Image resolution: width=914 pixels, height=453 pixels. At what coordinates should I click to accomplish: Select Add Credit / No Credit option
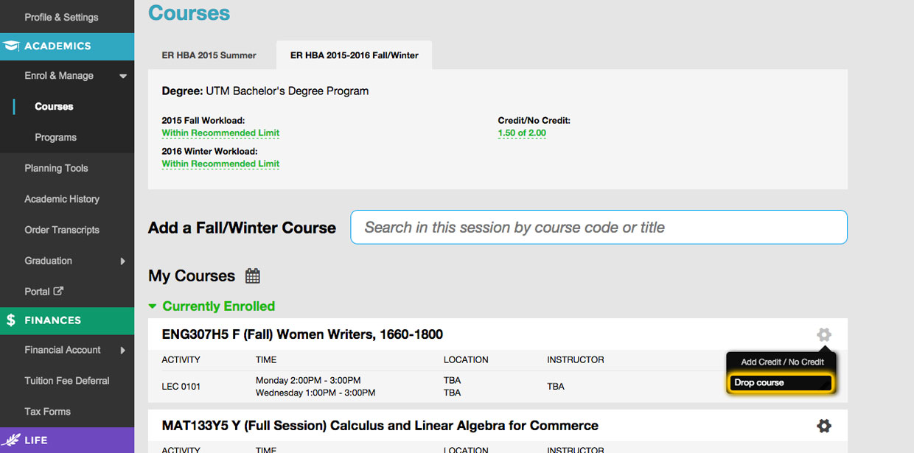(782, 362)
